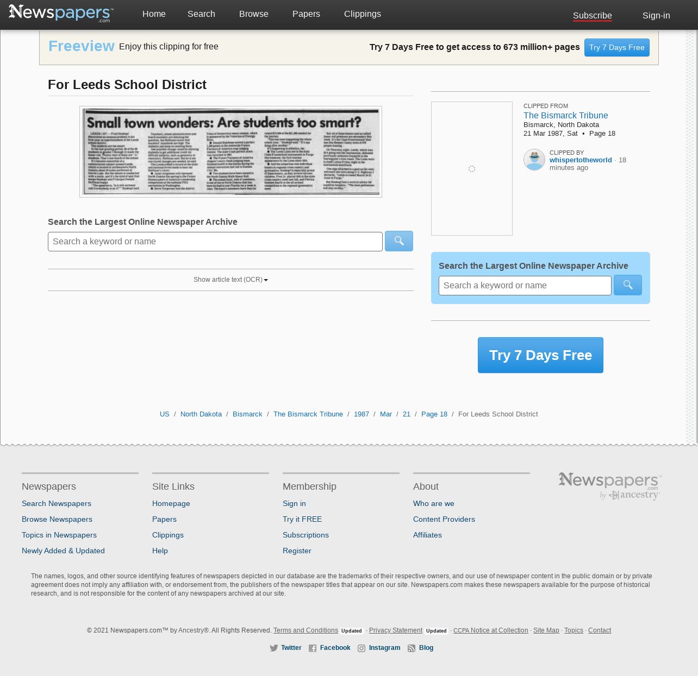Viewport: 698px width, 676px height.
Task: Open the Newspapers.com logo in header
Action: [x=61, y=13]
